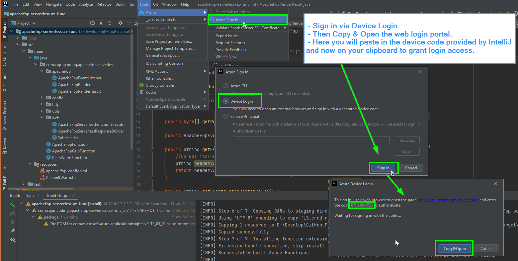
Task: Close the Build Output tab
Action: coord(73,196)
